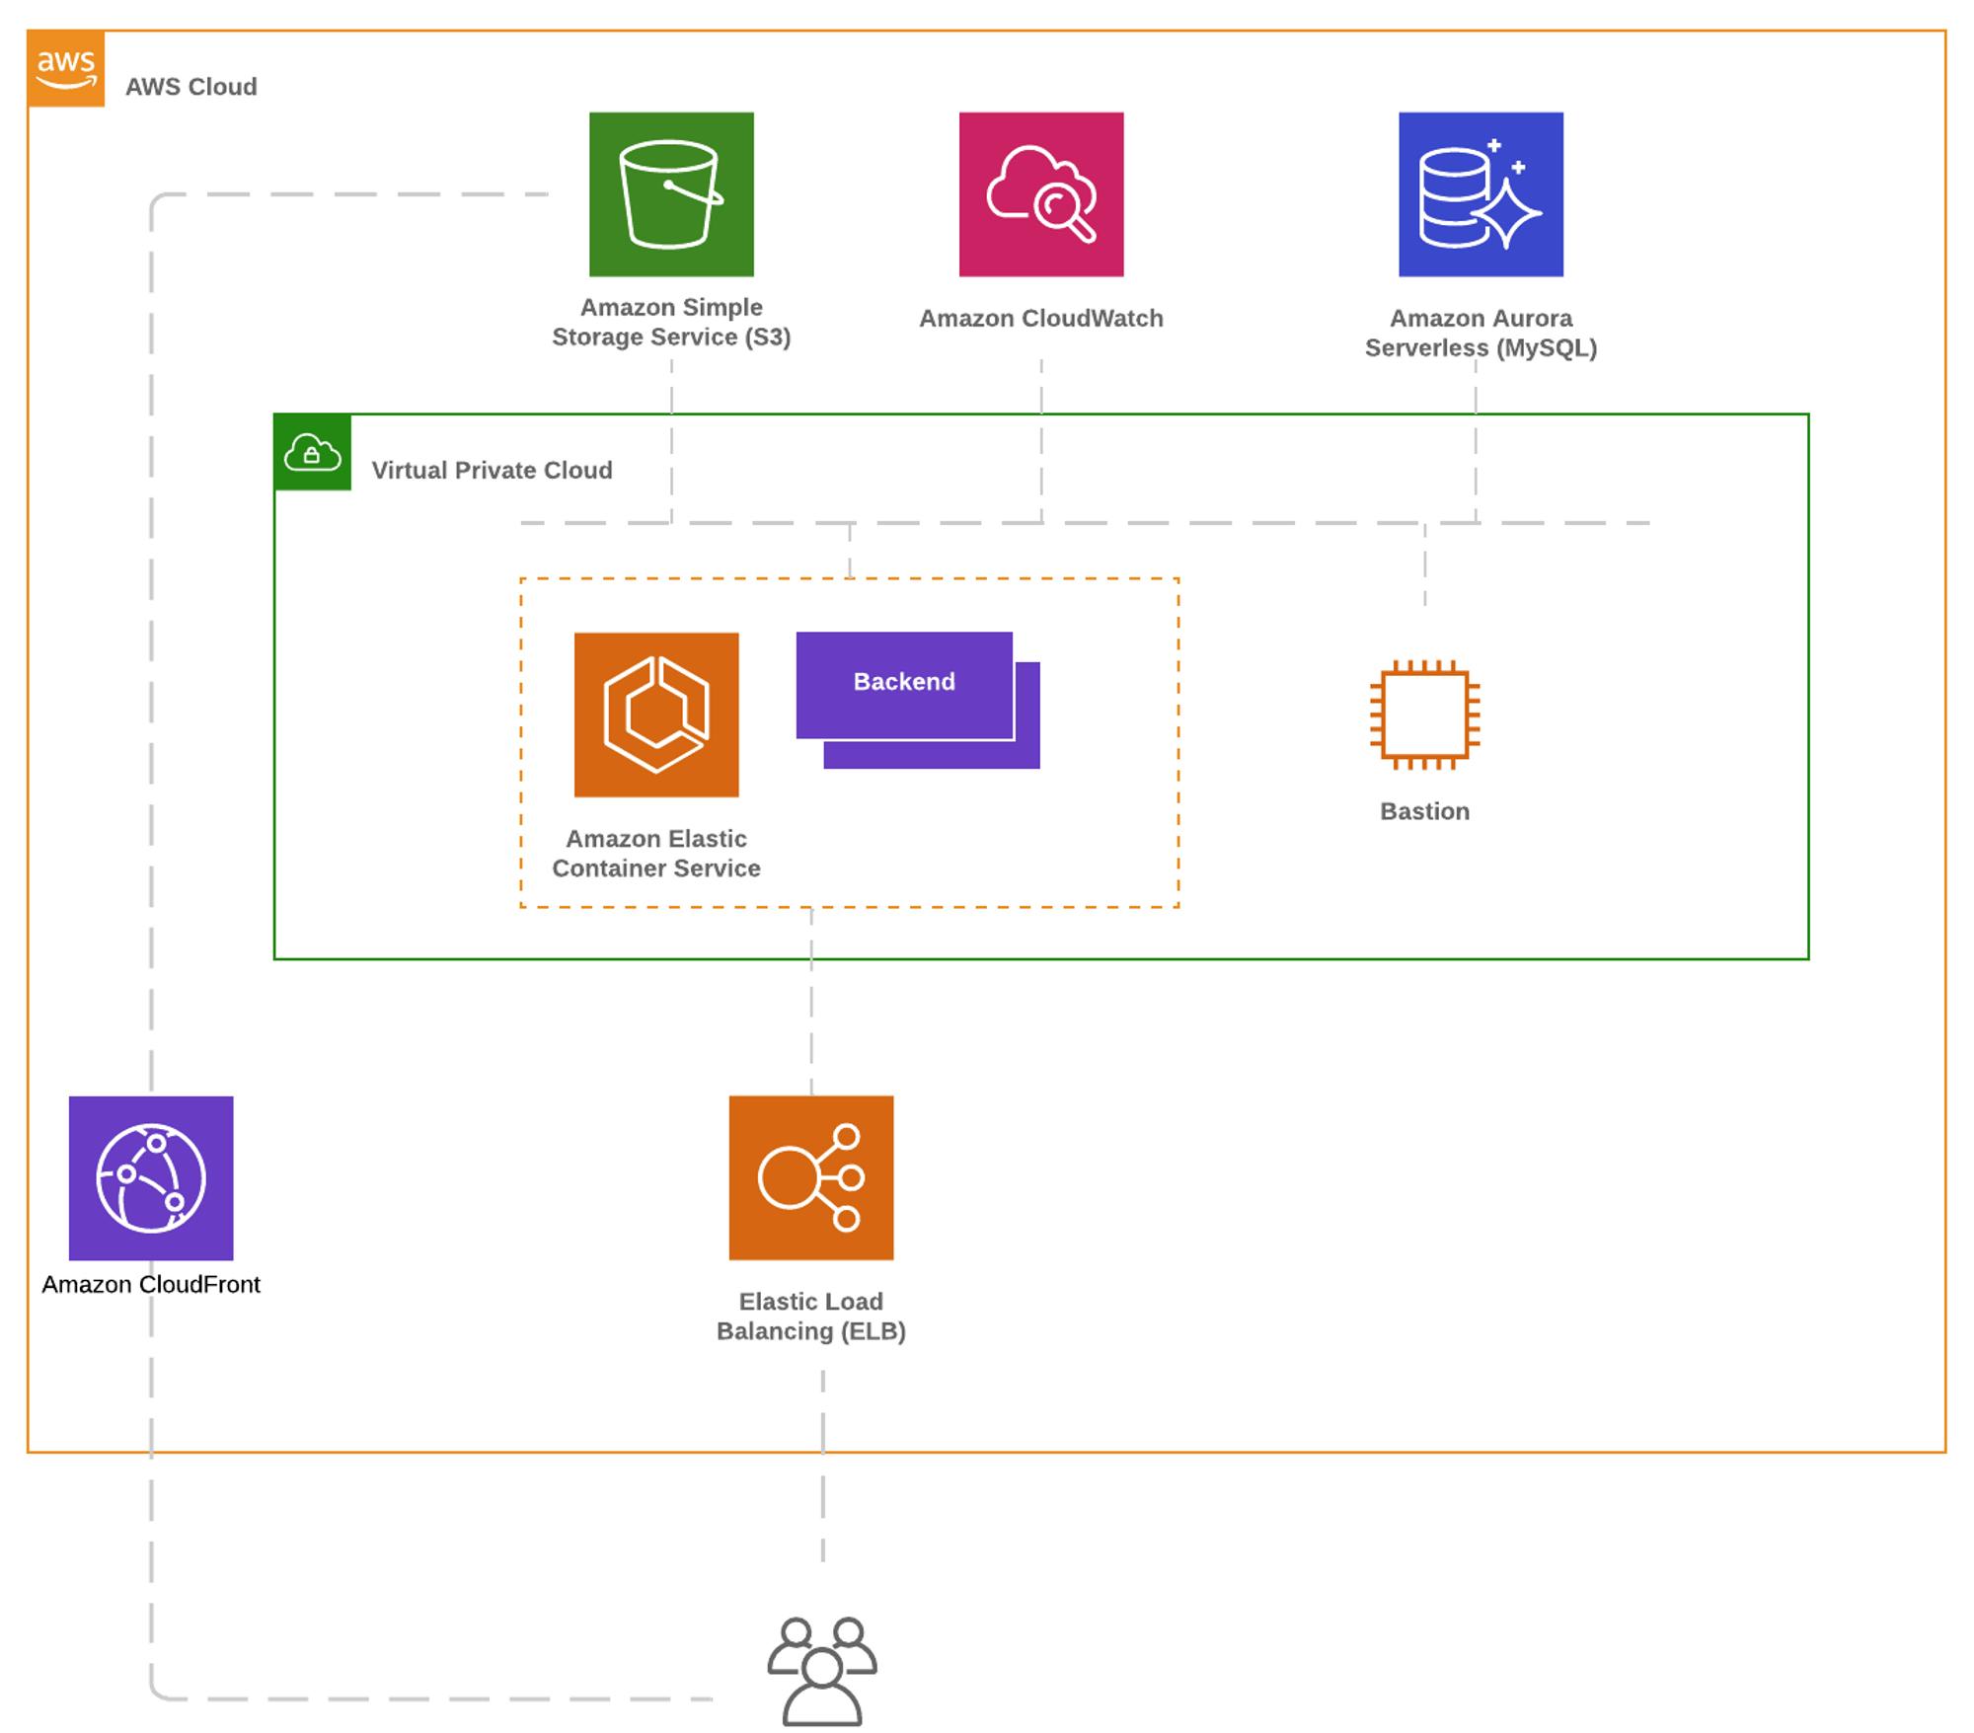The width and height of the screenshot is (1974, 1733).
Task: Click the Amazon CloudFront text label
Action: click(x=151, y=1284)
